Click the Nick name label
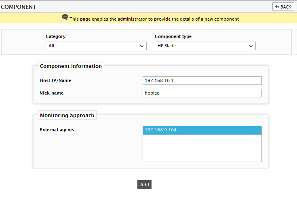Viewport: 297px width, 198px height. [x=52, y=93]
